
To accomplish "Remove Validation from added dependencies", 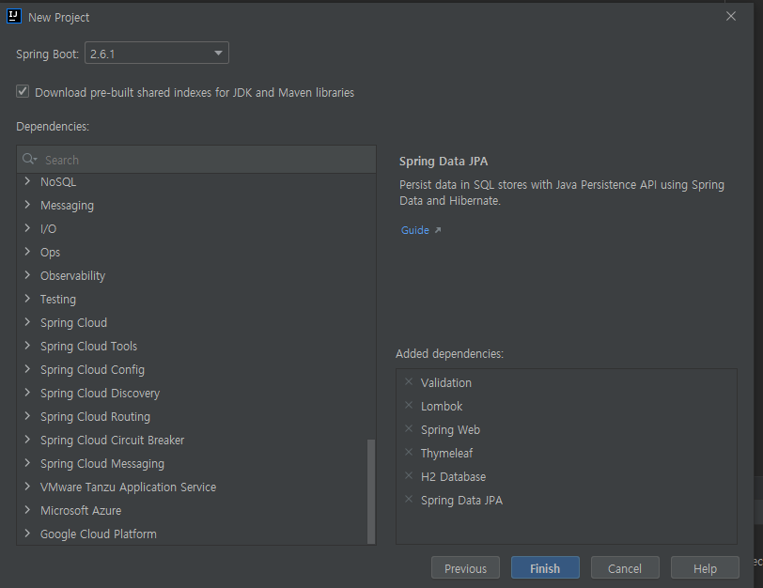I will (x=409, y=381).
